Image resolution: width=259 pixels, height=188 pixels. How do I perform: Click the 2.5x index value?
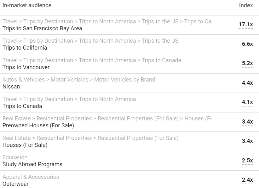[x=247, y=161]
